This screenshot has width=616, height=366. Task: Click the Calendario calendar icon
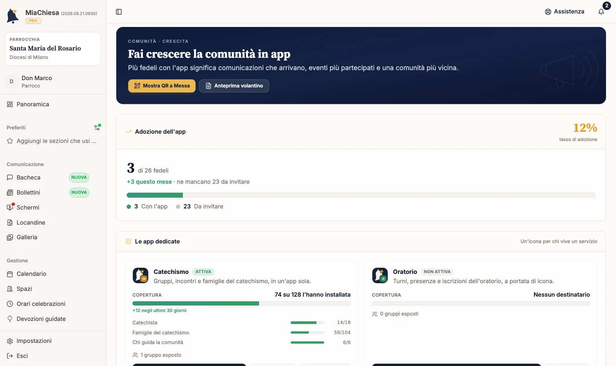[10, 274]
